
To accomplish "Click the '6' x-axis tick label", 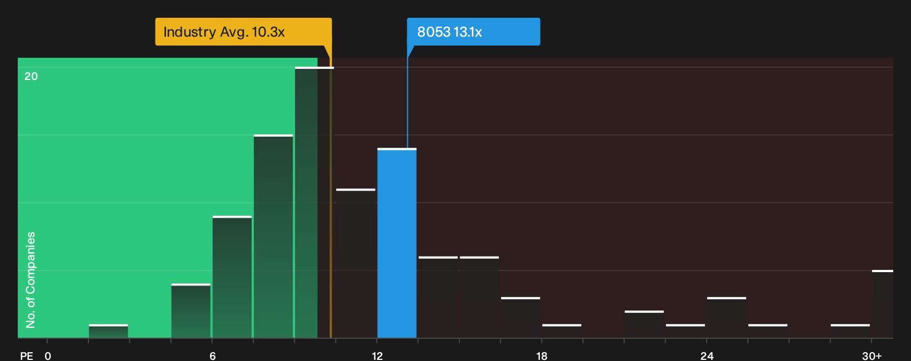I will coord(213,355).
